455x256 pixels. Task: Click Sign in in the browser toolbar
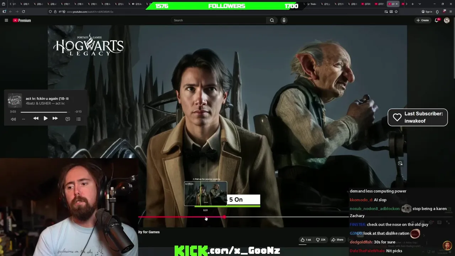[x=427, y=11]
